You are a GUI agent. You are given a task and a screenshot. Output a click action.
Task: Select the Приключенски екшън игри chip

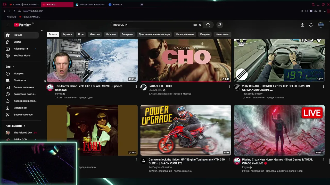click(x=154, y=34)
